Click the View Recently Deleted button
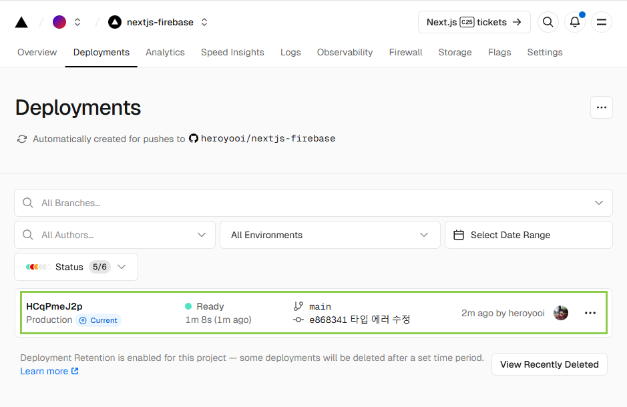 pos(549,364)
